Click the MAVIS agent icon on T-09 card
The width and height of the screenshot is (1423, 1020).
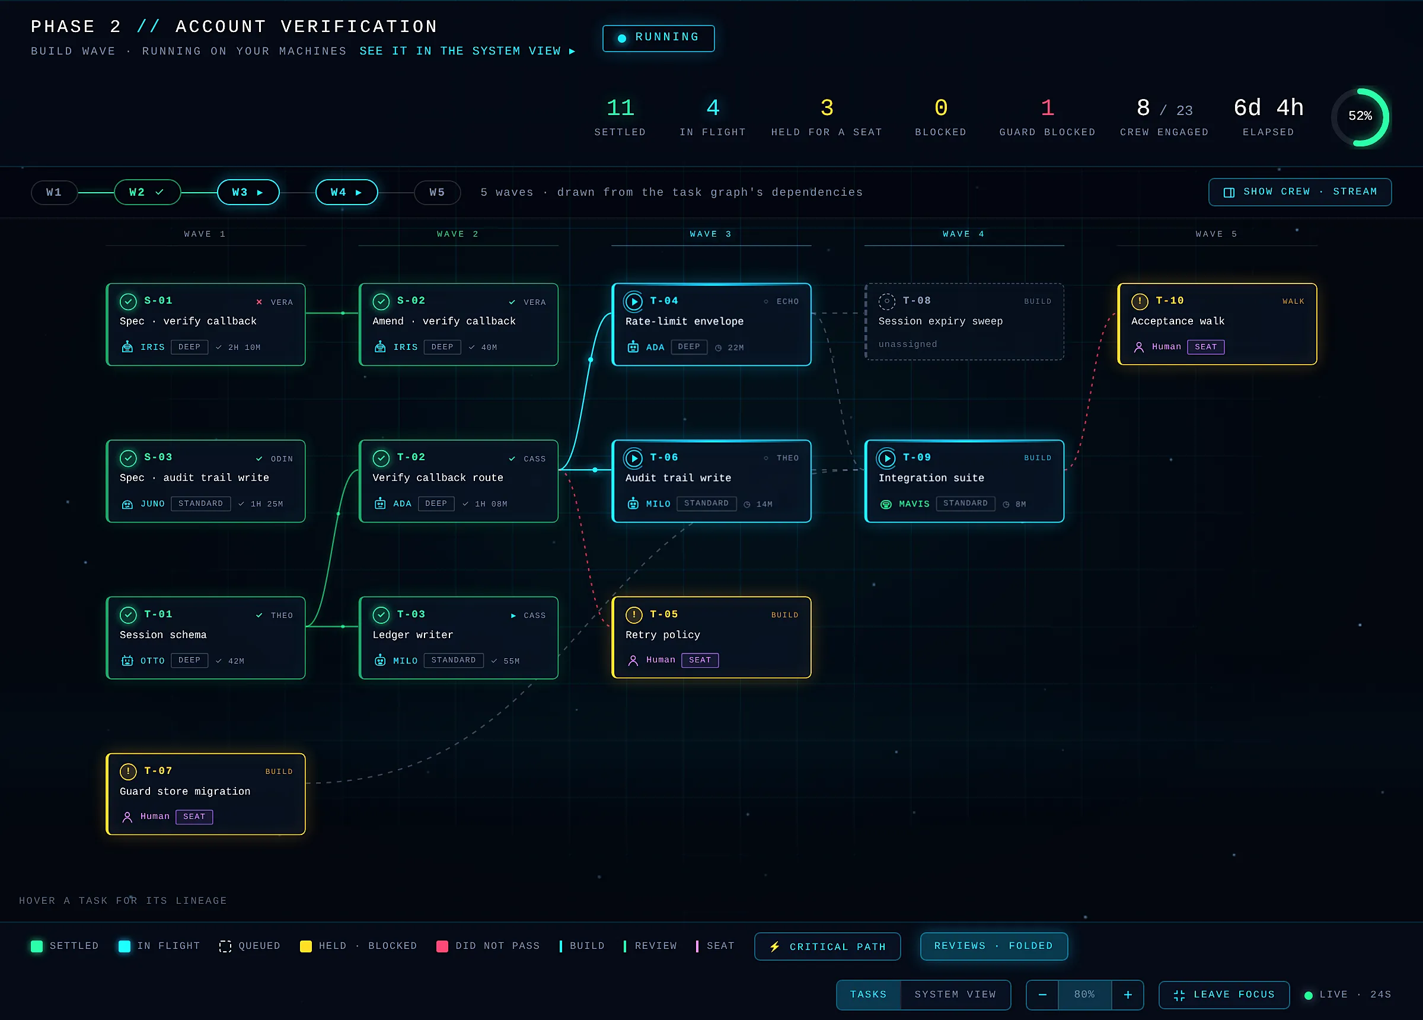click(886, 504)
